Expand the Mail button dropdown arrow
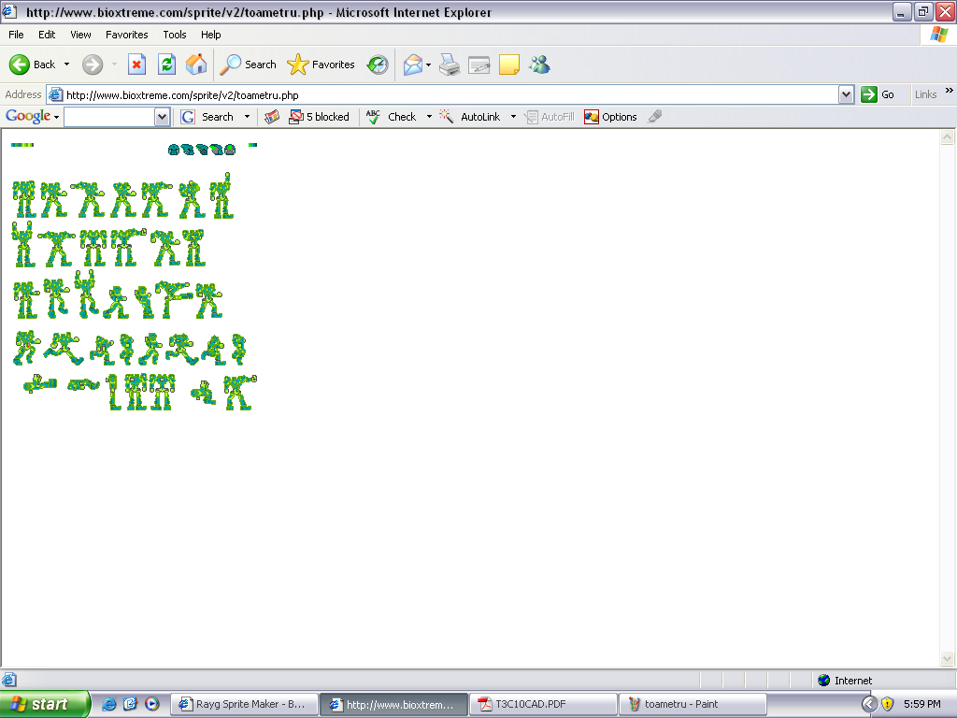Viewport: 957px width, 718px height. pyautogui.click(x=428, y=65)
